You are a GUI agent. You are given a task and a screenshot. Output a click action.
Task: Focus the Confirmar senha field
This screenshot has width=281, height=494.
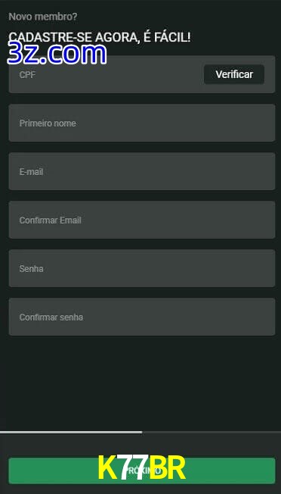[x=142, y=317]
